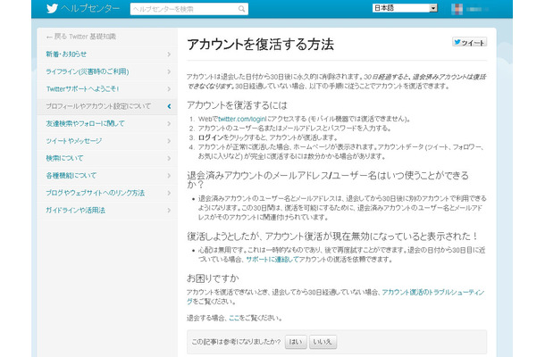Expand chevron next to ツイートやメッセージ

[169, 141]
